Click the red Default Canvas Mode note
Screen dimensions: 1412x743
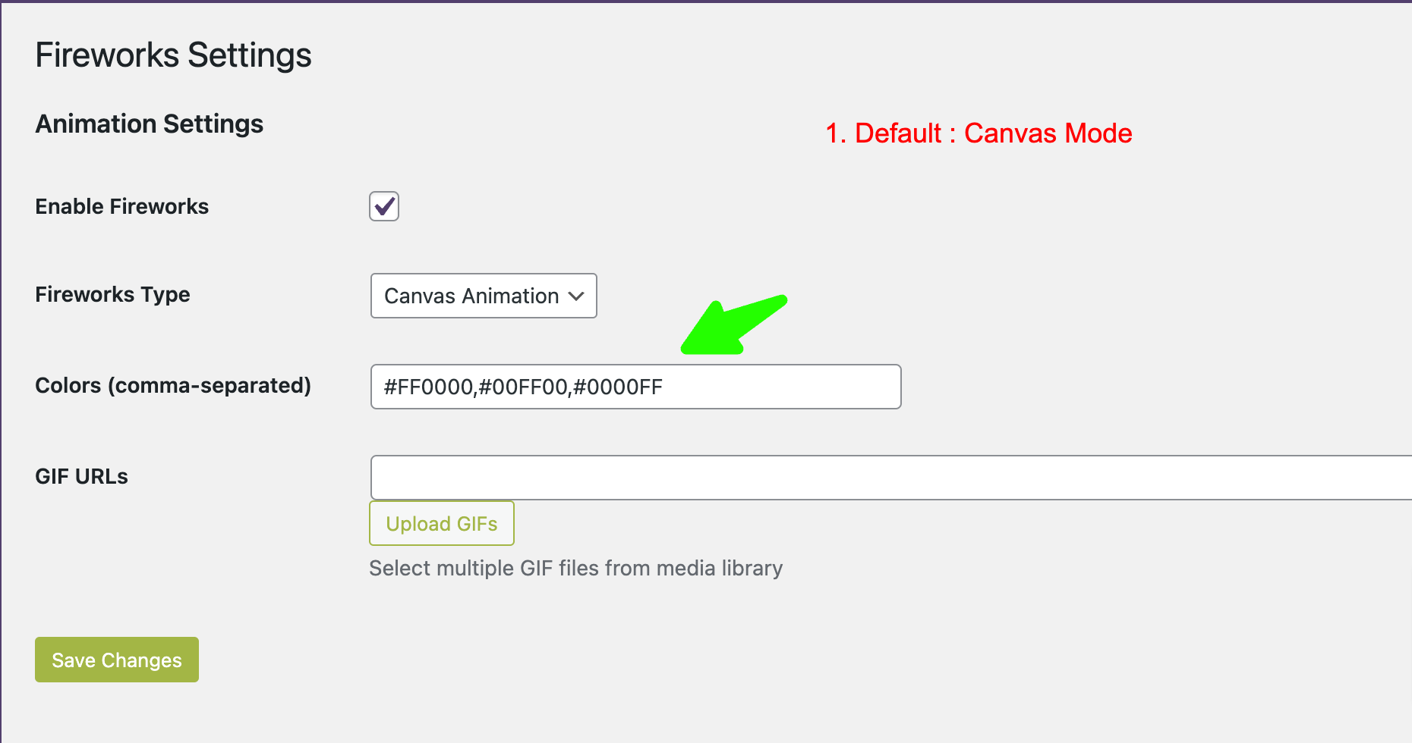point(979,133)
